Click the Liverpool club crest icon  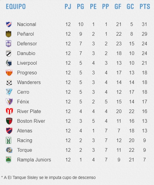9,63
